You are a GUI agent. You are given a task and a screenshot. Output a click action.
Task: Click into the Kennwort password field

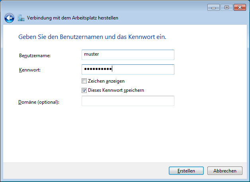pyautogui.click(x=128, y=70)
